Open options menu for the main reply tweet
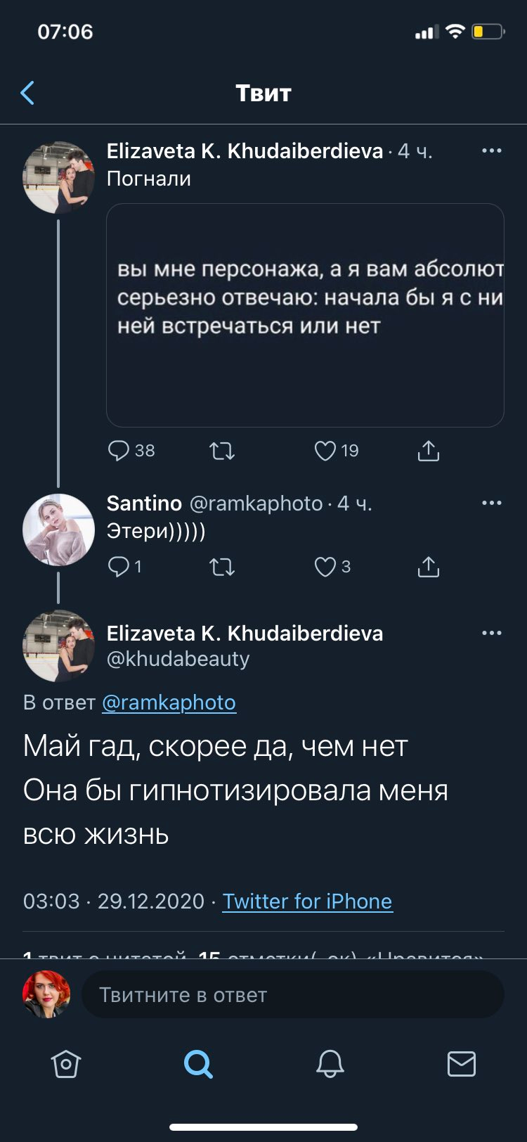This screenshot has width=527, height=1142. pyautogui.click(x=491, y=633)
